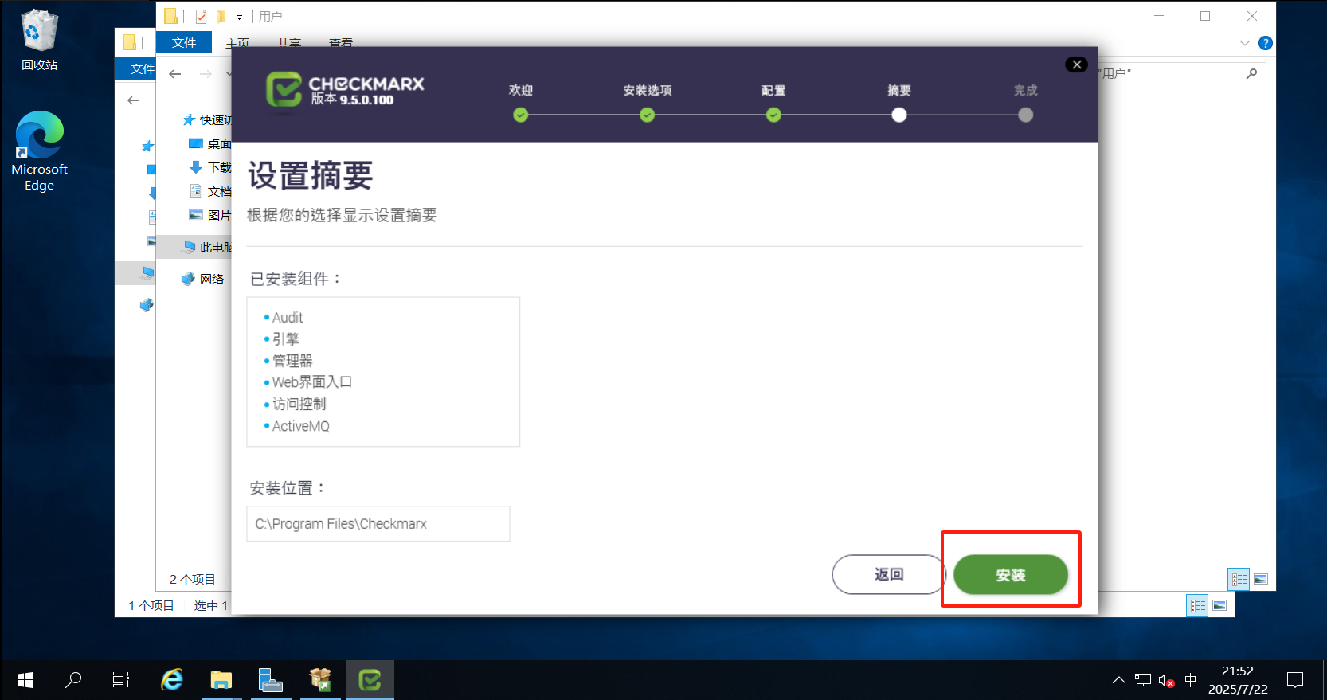Click the install path field C:\Program Files\Checkmarx

coord(378,524)
